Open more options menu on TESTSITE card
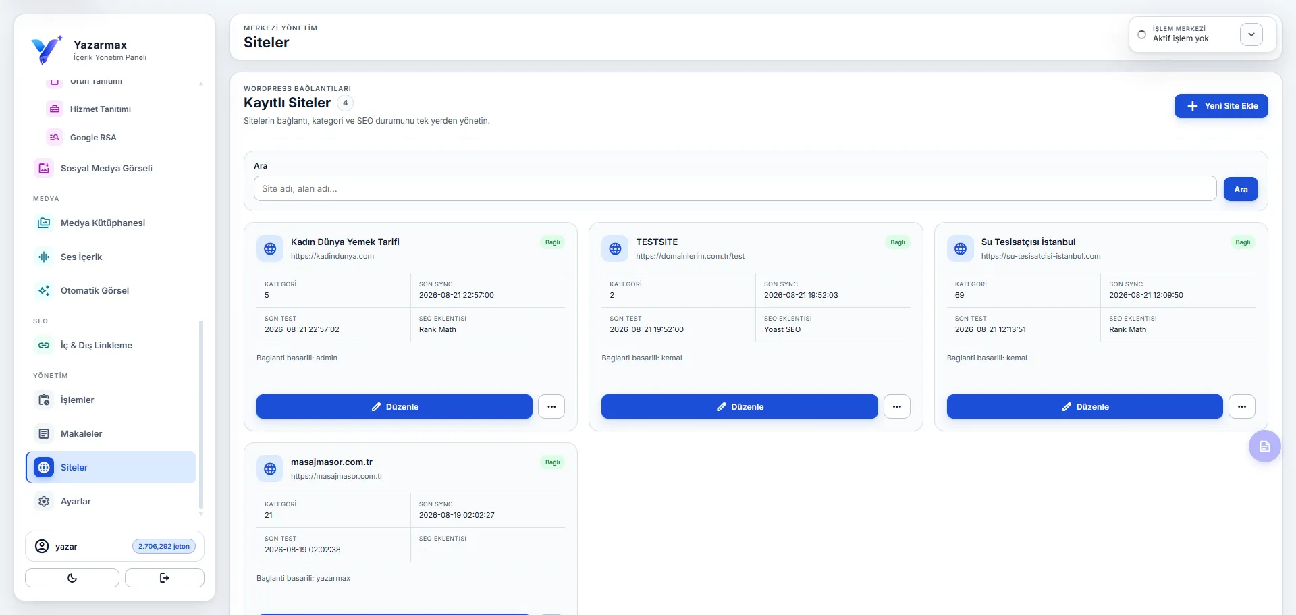1296x615 pixels. (x=897, y=406)
